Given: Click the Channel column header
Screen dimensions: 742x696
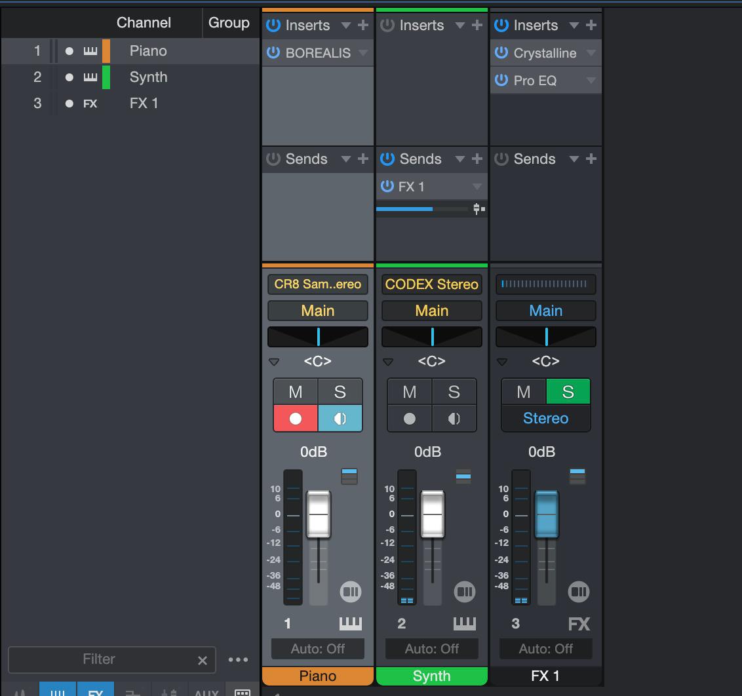Looking at the screenshot, I should (144, 23).
